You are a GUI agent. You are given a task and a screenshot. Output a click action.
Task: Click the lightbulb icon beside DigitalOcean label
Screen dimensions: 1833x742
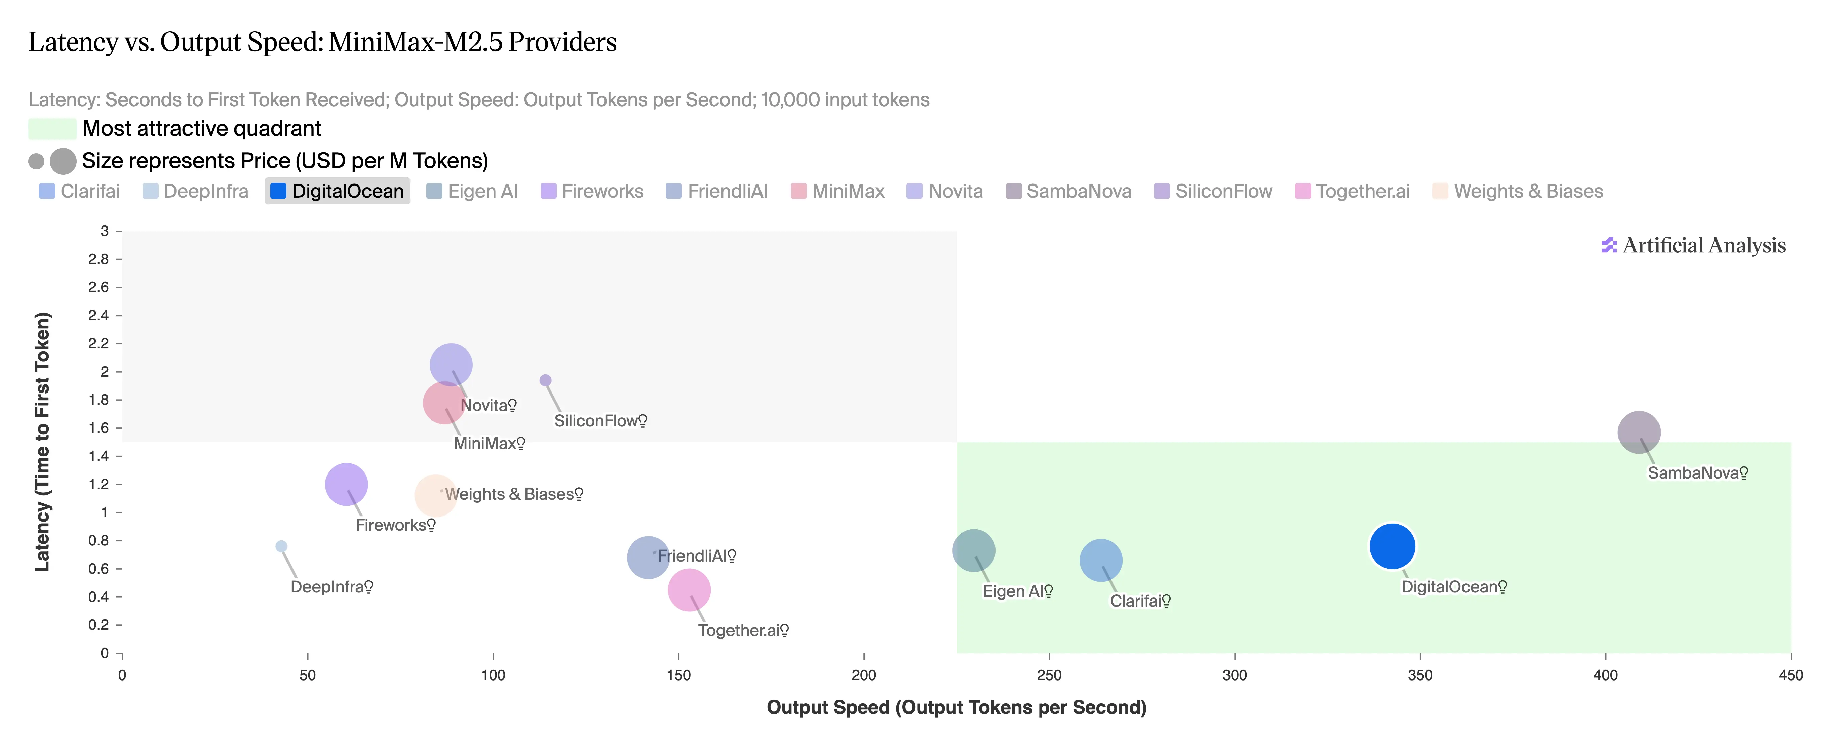pos(1502,587)
